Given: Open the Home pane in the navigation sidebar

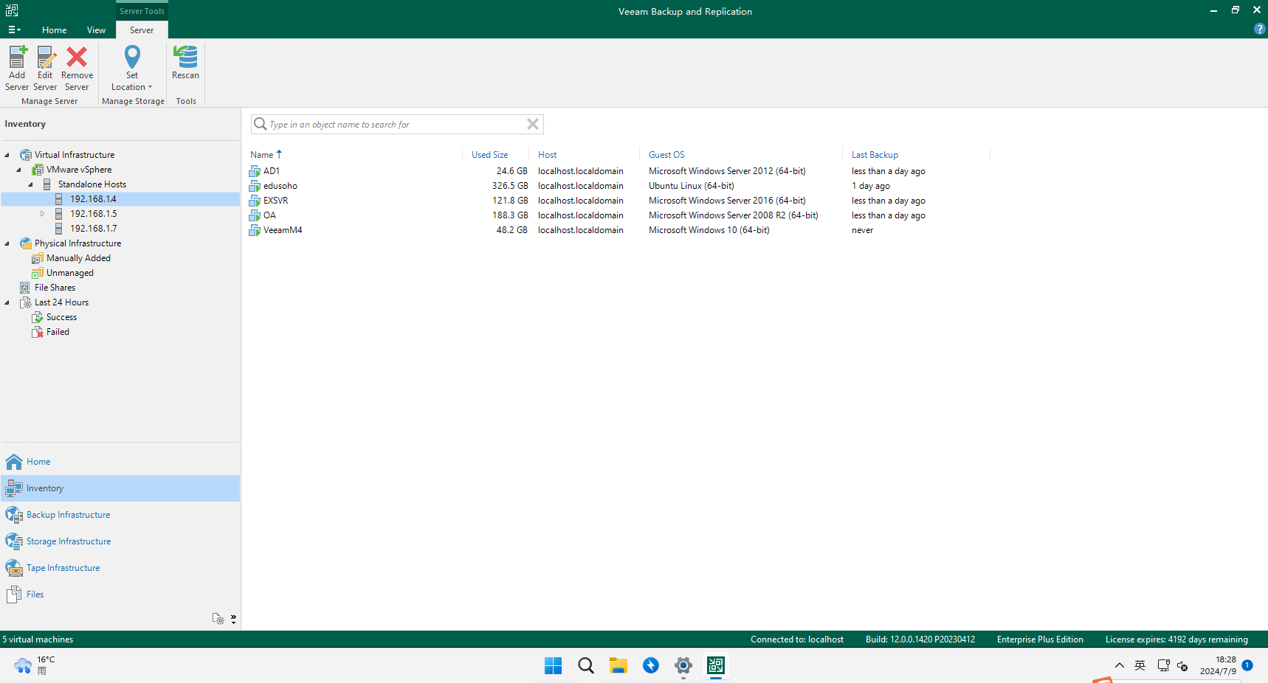Looking at the screenshot, I should [x=120, y=462].
